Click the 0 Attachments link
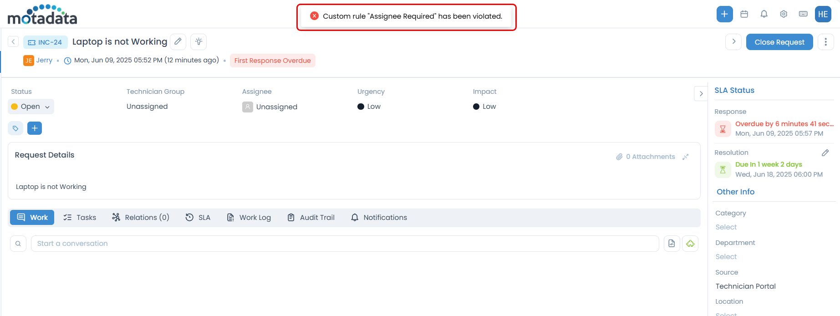Image resolution: width=840 pixels, height=316 pixels. (646, 157)
